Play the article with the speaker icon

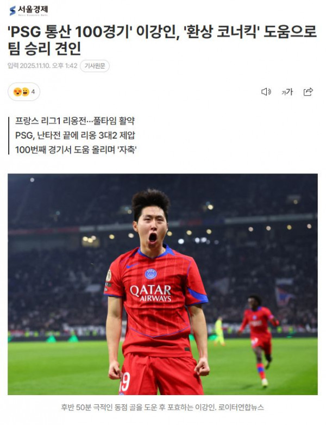point(266,92)
